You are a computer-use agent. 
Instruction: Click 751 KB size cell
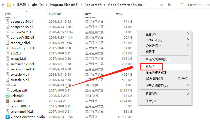127,53
